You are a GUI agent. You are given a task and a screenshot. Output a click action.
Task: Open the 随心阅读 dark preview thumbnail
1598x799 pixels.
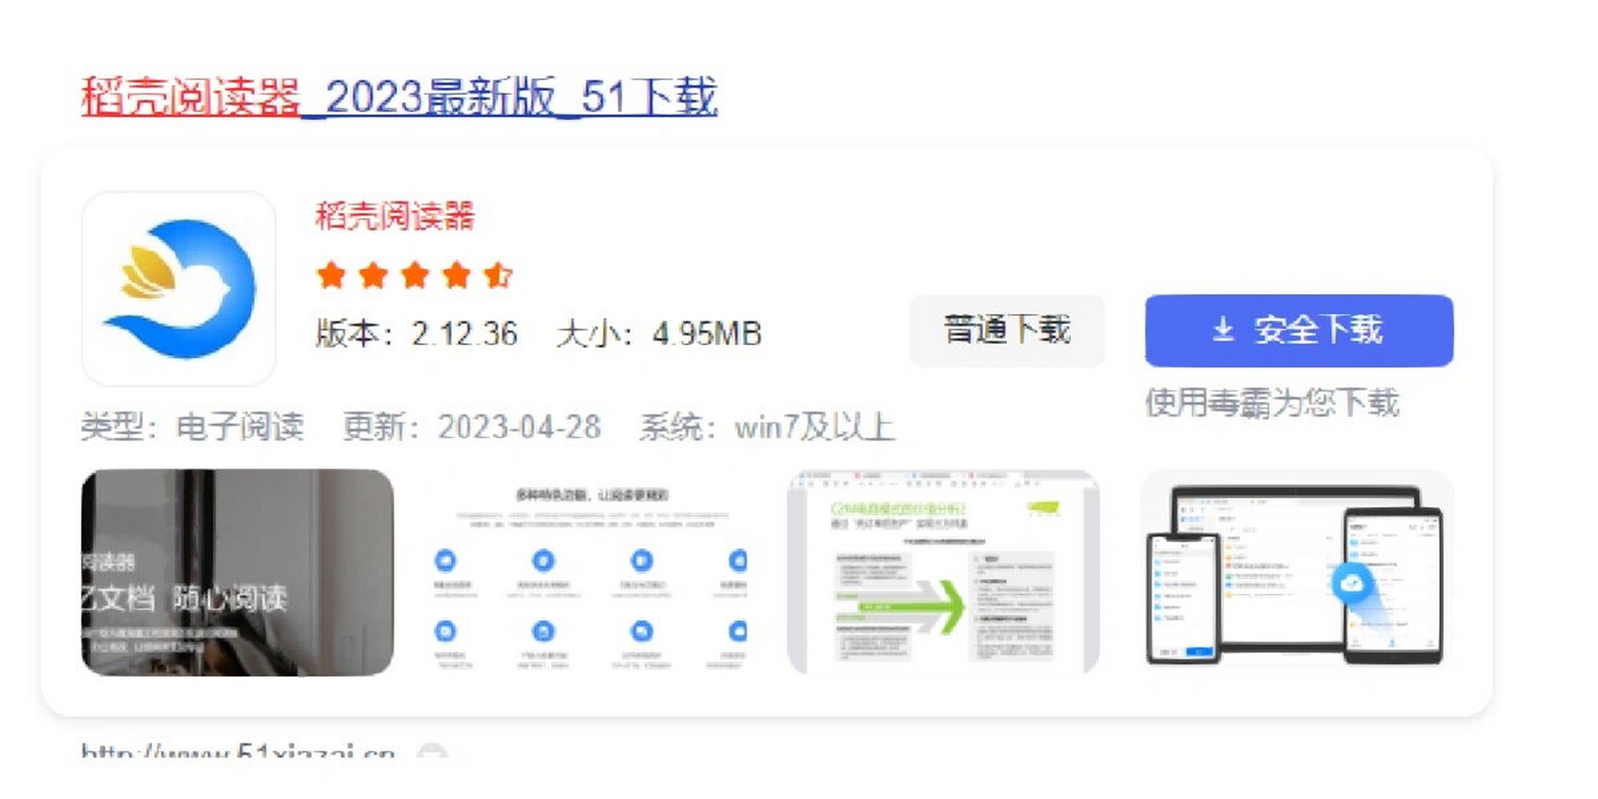click(237, 572)
